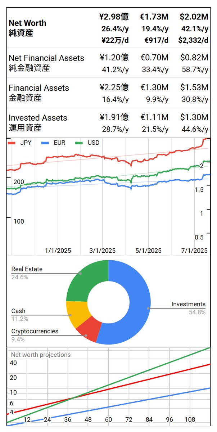Viewport: 217px width, 432px height.
Task: Click the 60 tick on projections axis
Action: click(x=109, y=420)
